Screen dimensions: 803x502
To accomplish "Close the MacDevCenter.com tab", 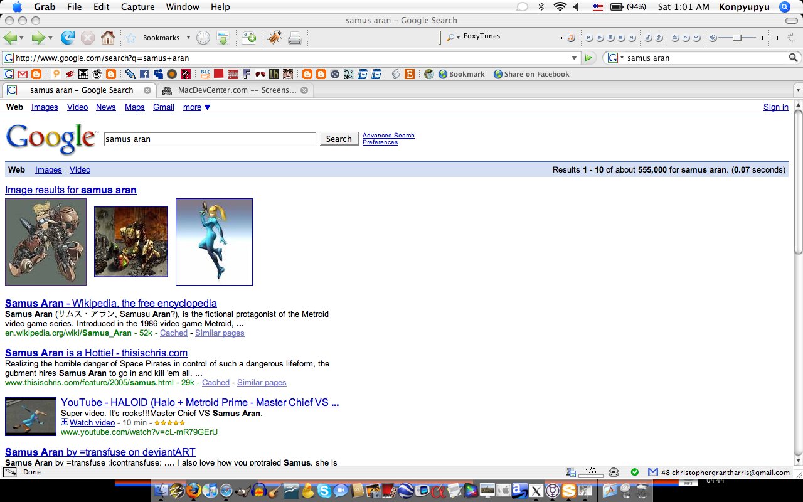I will [304, 90].
